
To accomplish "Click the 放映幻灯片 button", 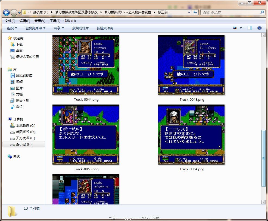I will pyautogui.click(x=80, y=28).
